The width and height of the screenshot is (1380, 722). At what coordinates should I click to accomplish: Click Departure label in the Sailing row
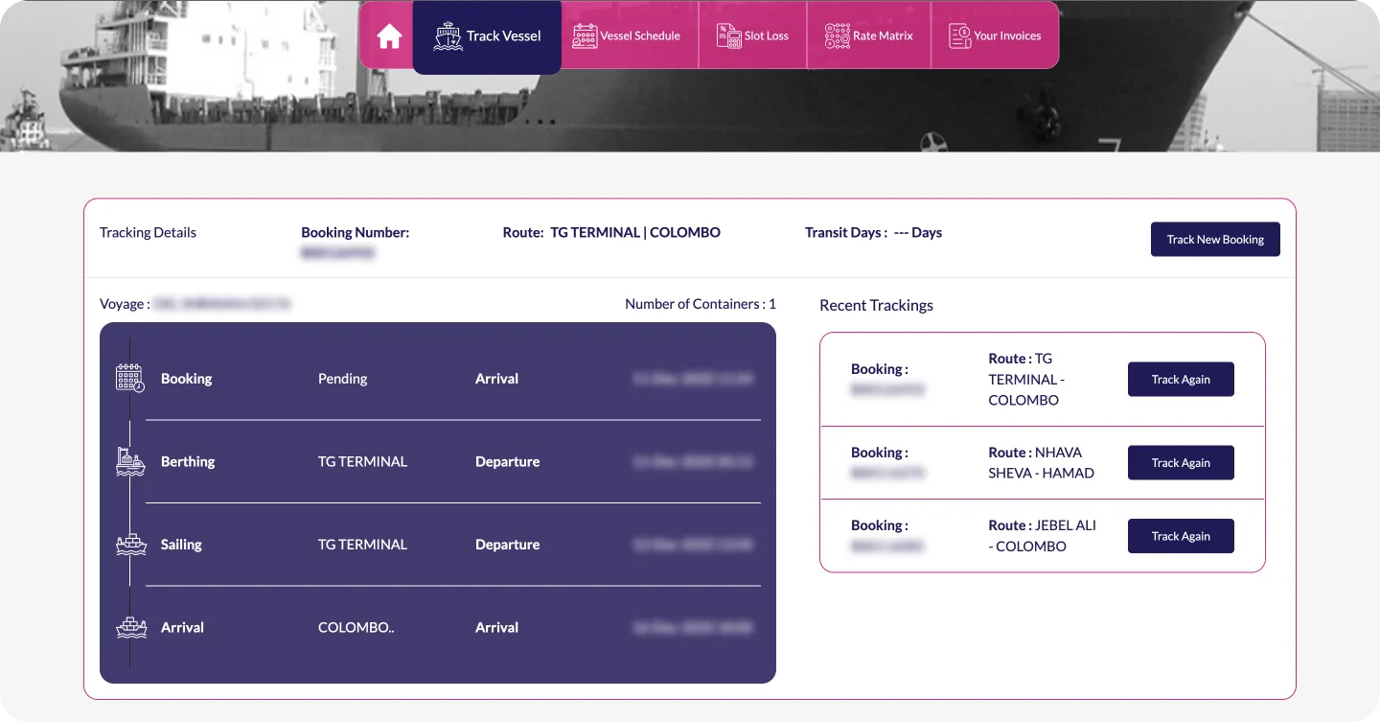pos(507,545)
